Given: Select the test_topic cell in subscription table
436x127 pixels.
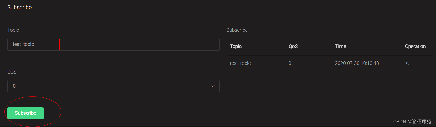Looking at the screenshot, I should pos(240,63).
